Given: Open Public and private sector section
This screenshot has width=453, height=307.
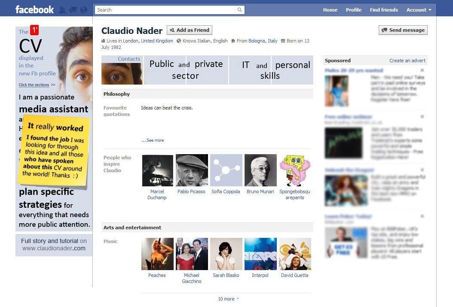Looking at the screenshot, I should (x=186, y=70).
